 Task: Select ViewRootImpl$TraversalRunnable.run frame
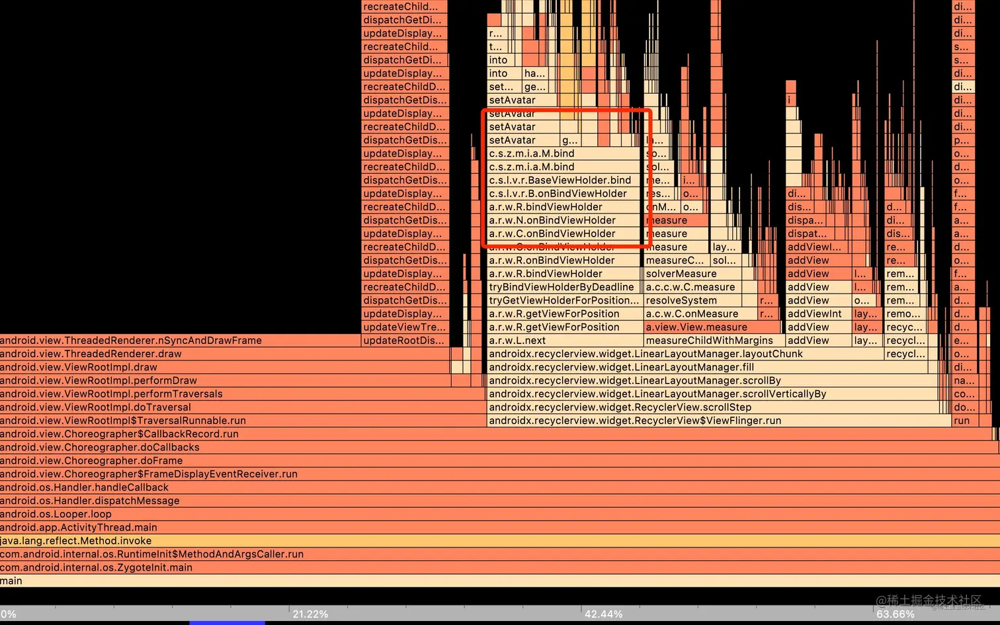(x=243, y=421)
